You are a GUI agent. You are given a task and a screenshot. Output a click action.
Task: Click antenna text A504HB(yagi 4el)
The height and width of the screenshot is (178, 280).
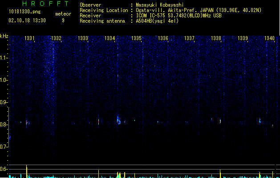pyautogui.click(x=157, y=21)
